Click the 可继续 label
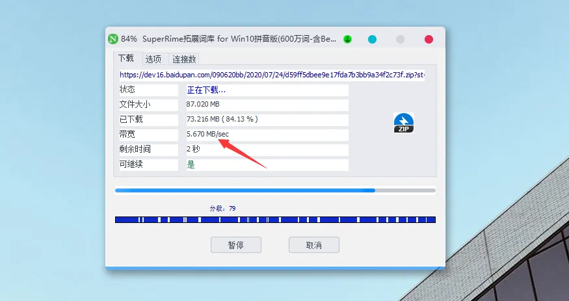The height and width of the screenshot is (301, 569). tap(131, 164)
